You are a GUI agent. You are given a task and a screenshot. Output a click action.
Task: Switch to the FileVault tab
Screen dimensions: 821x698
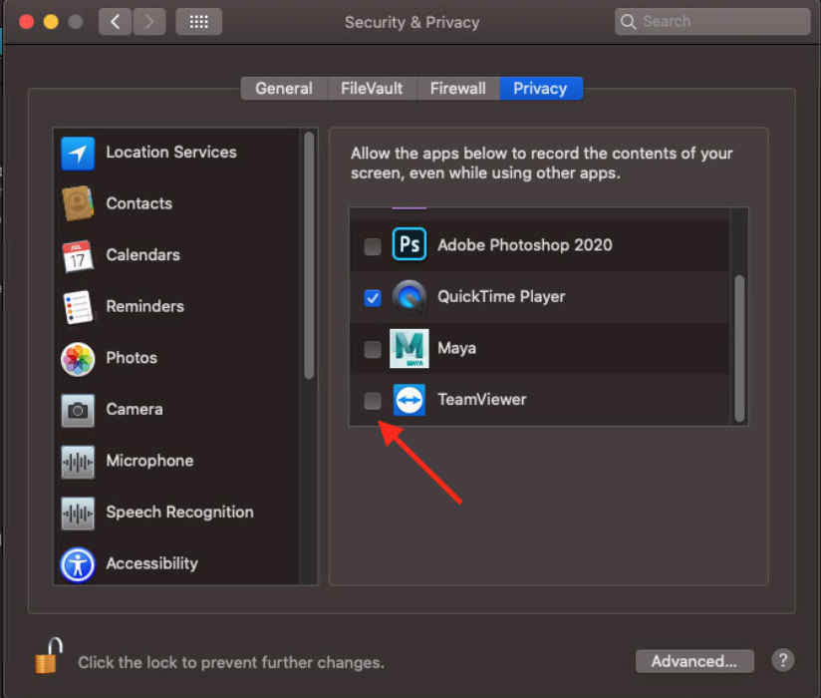tap(372, 88)
